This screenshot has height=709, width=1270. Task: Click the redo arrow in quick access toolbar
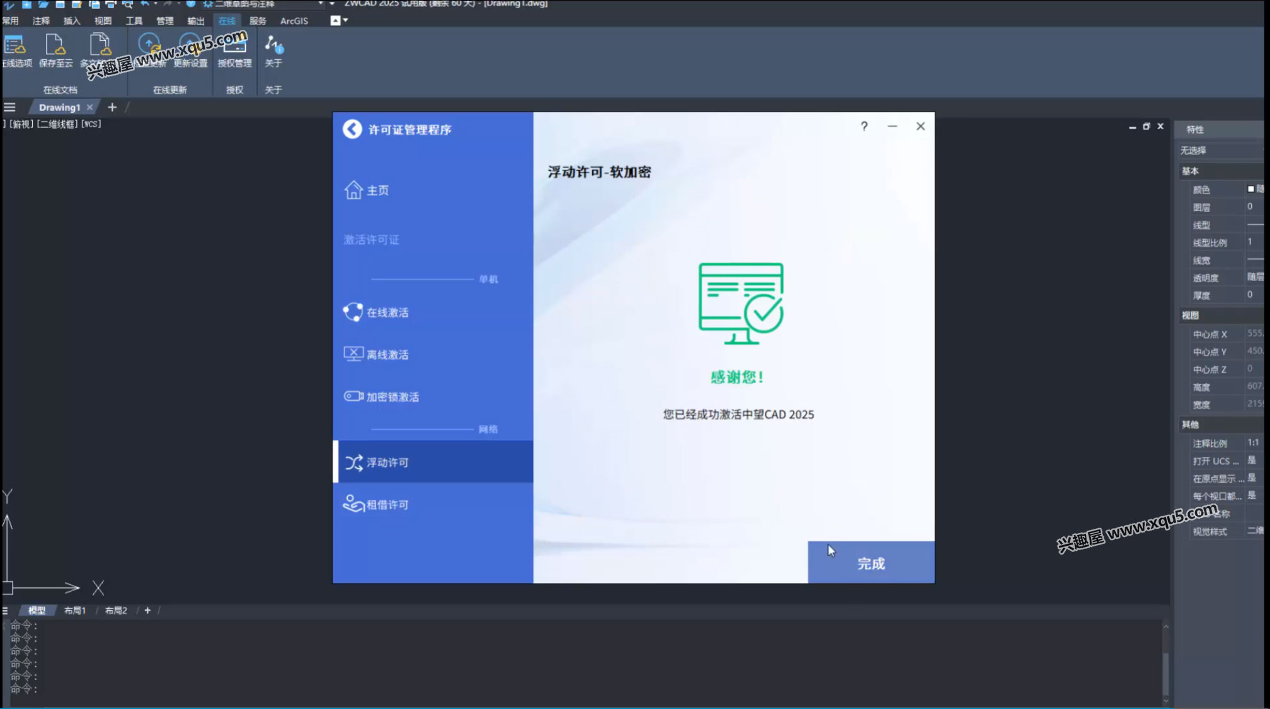(x=168, y=4)
